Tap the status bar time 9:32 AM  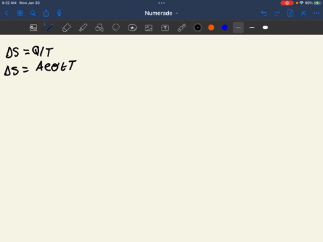click(9, 3)
